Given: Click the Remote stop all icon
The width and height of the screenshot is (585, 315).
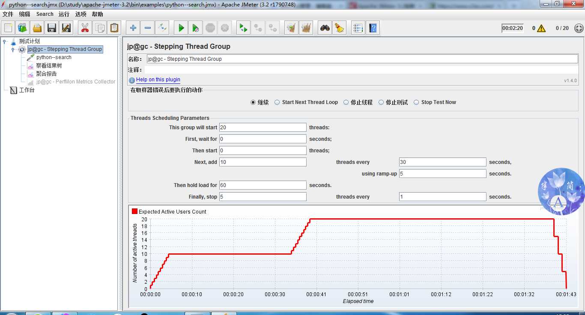Looking at the screenshot, I should coord(258,28).
